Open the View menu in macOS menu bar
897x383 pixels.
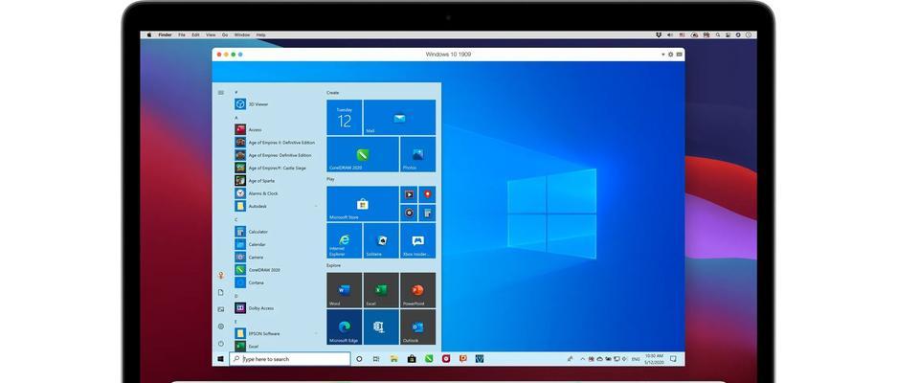211,34
